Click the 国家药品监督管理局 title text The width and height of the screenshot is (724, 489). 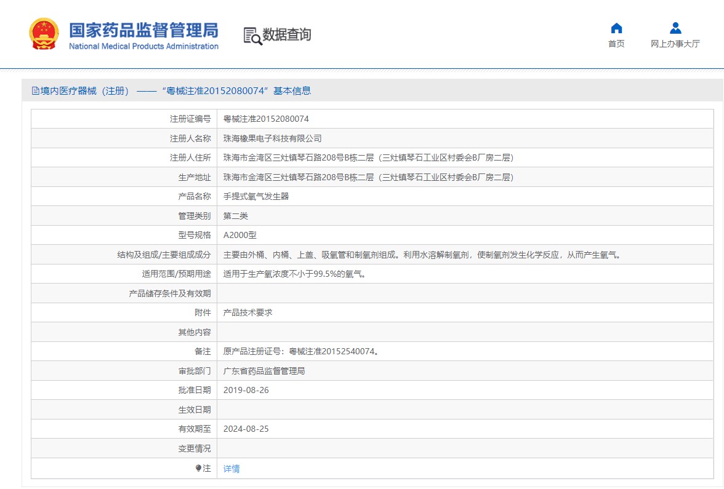coord(143,30)
